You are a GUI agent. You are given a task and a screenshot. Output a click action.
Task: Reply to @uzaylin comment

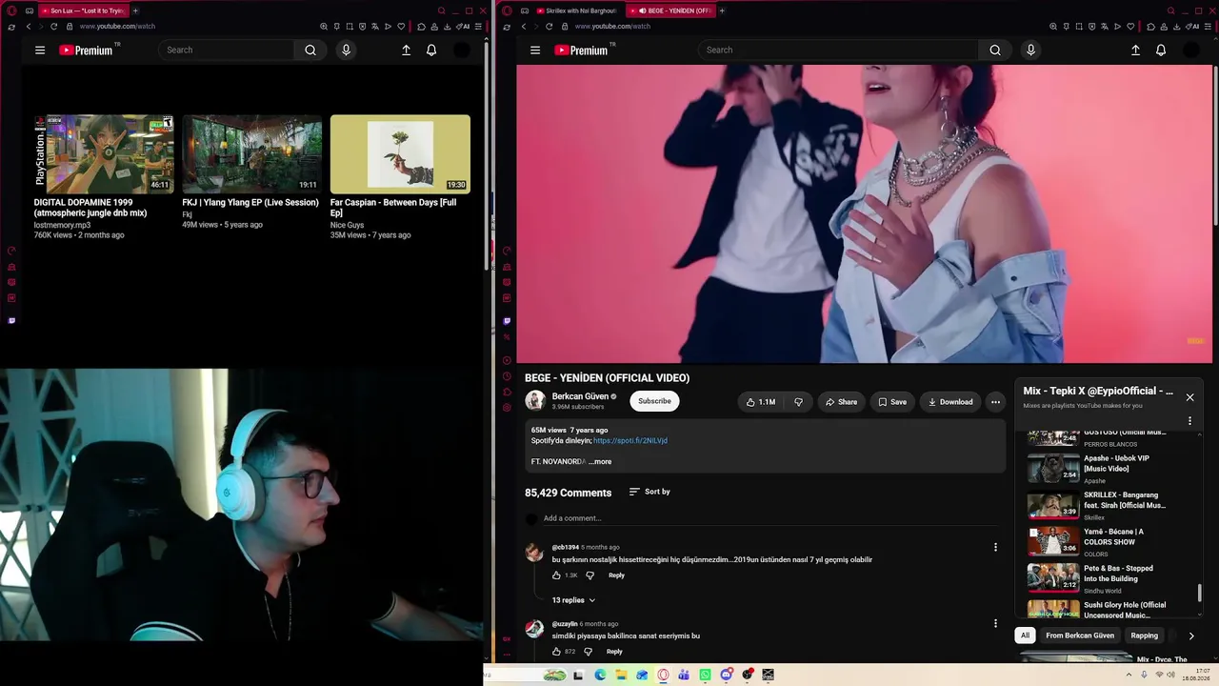[x=614, y=652]
